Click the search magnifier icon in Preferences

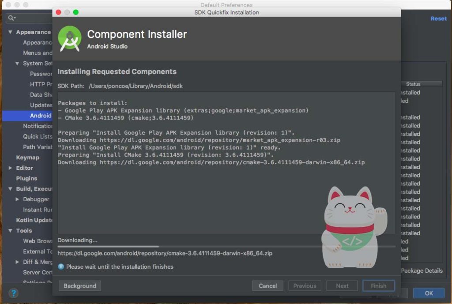(11, 18)
